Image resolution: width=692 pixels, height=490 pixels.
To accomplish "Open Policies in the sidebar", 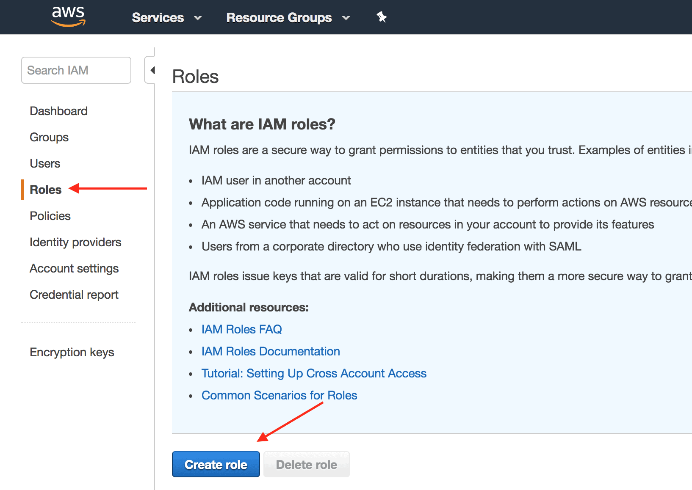I will pos(50,216).
